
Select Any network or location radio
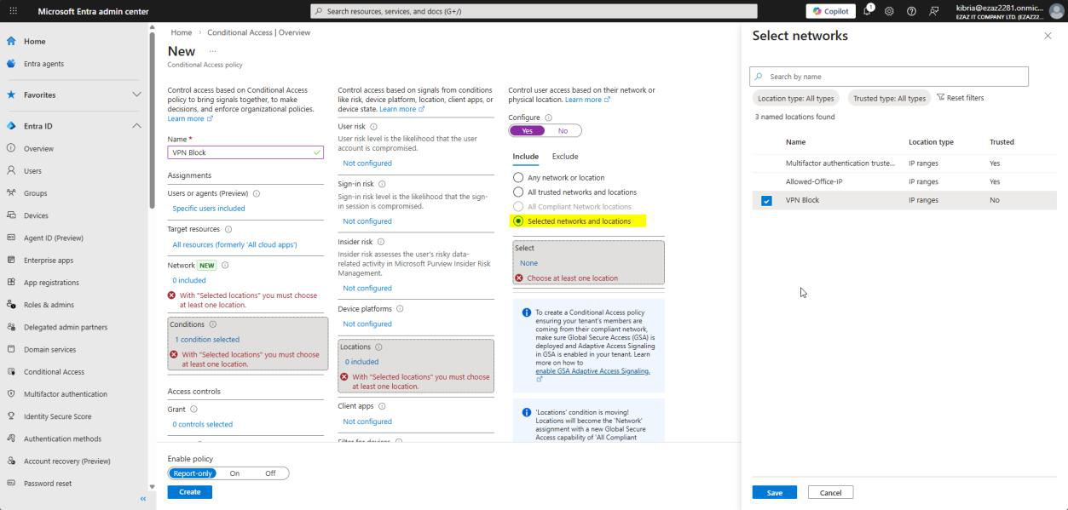[x=517, y=178]
